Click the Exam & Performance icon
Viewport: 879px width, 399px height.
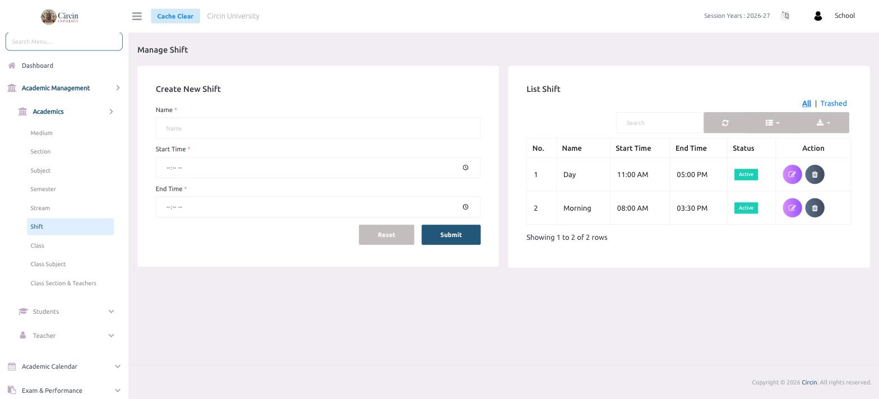click(x=12, y=391)
